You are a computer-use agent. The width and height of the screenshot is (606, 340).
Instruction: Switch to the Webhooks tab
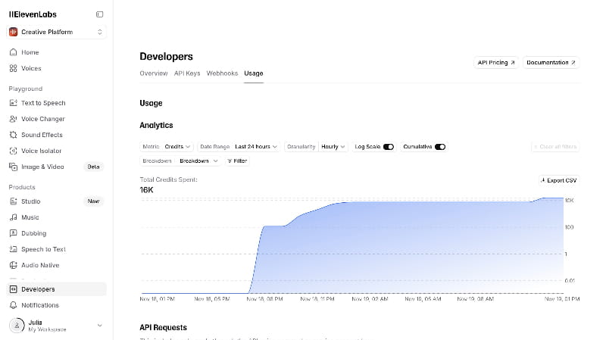pos(222,73)
